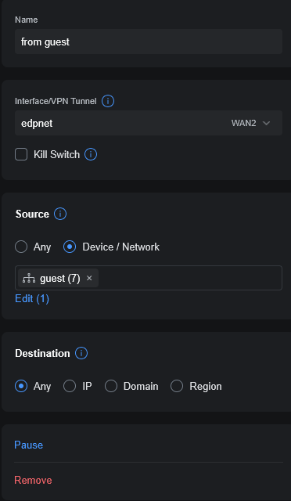Click the Name field containing 'from guest'
The height and width of the screenshot is (501, 291).
(149, 41)
